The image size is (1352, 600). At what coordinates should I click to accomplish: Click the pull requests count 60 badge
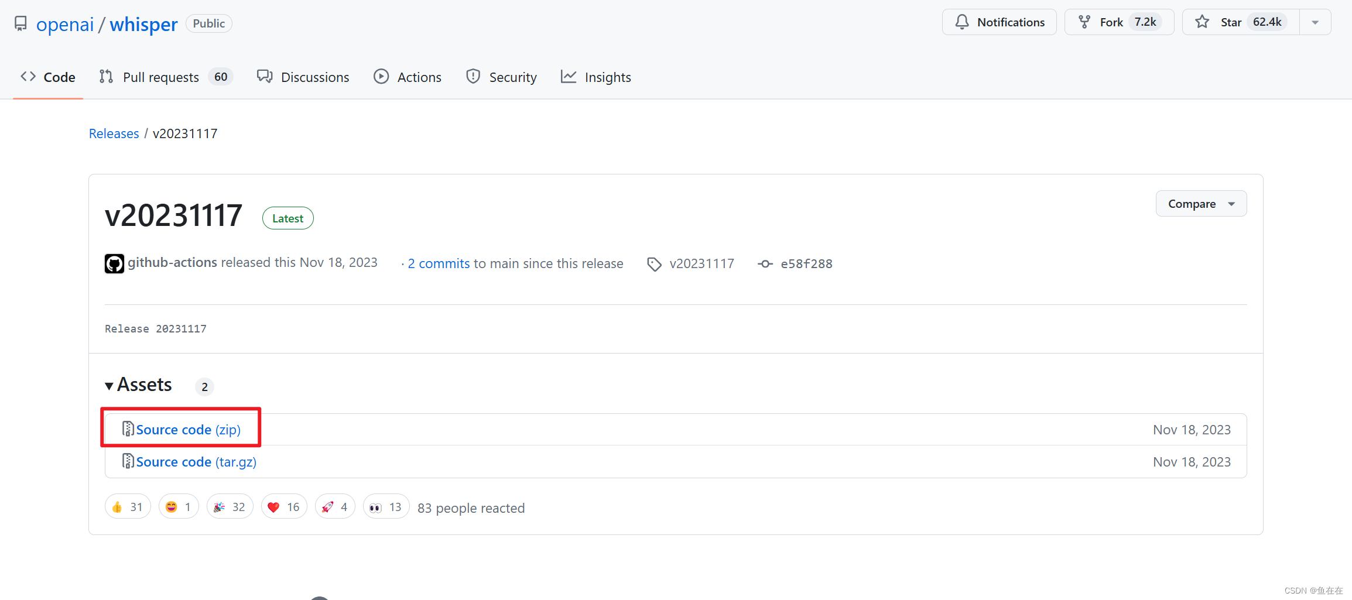tap(221, 77)
